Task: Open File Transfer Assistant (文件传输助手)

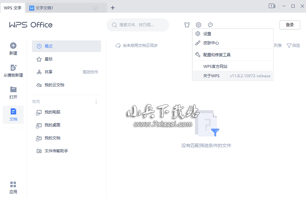Action: [x=67, y=151]
